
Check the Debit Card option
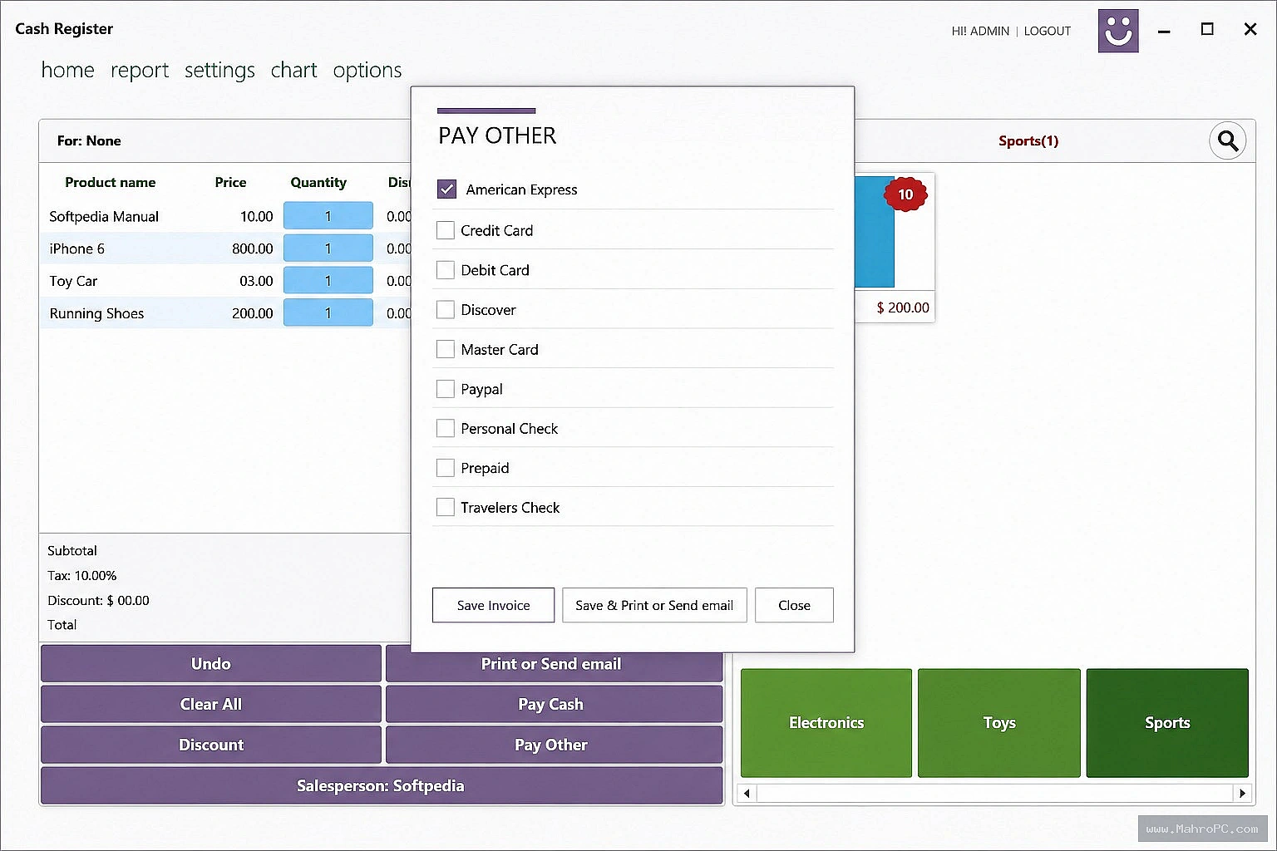(x=446, y=270)
